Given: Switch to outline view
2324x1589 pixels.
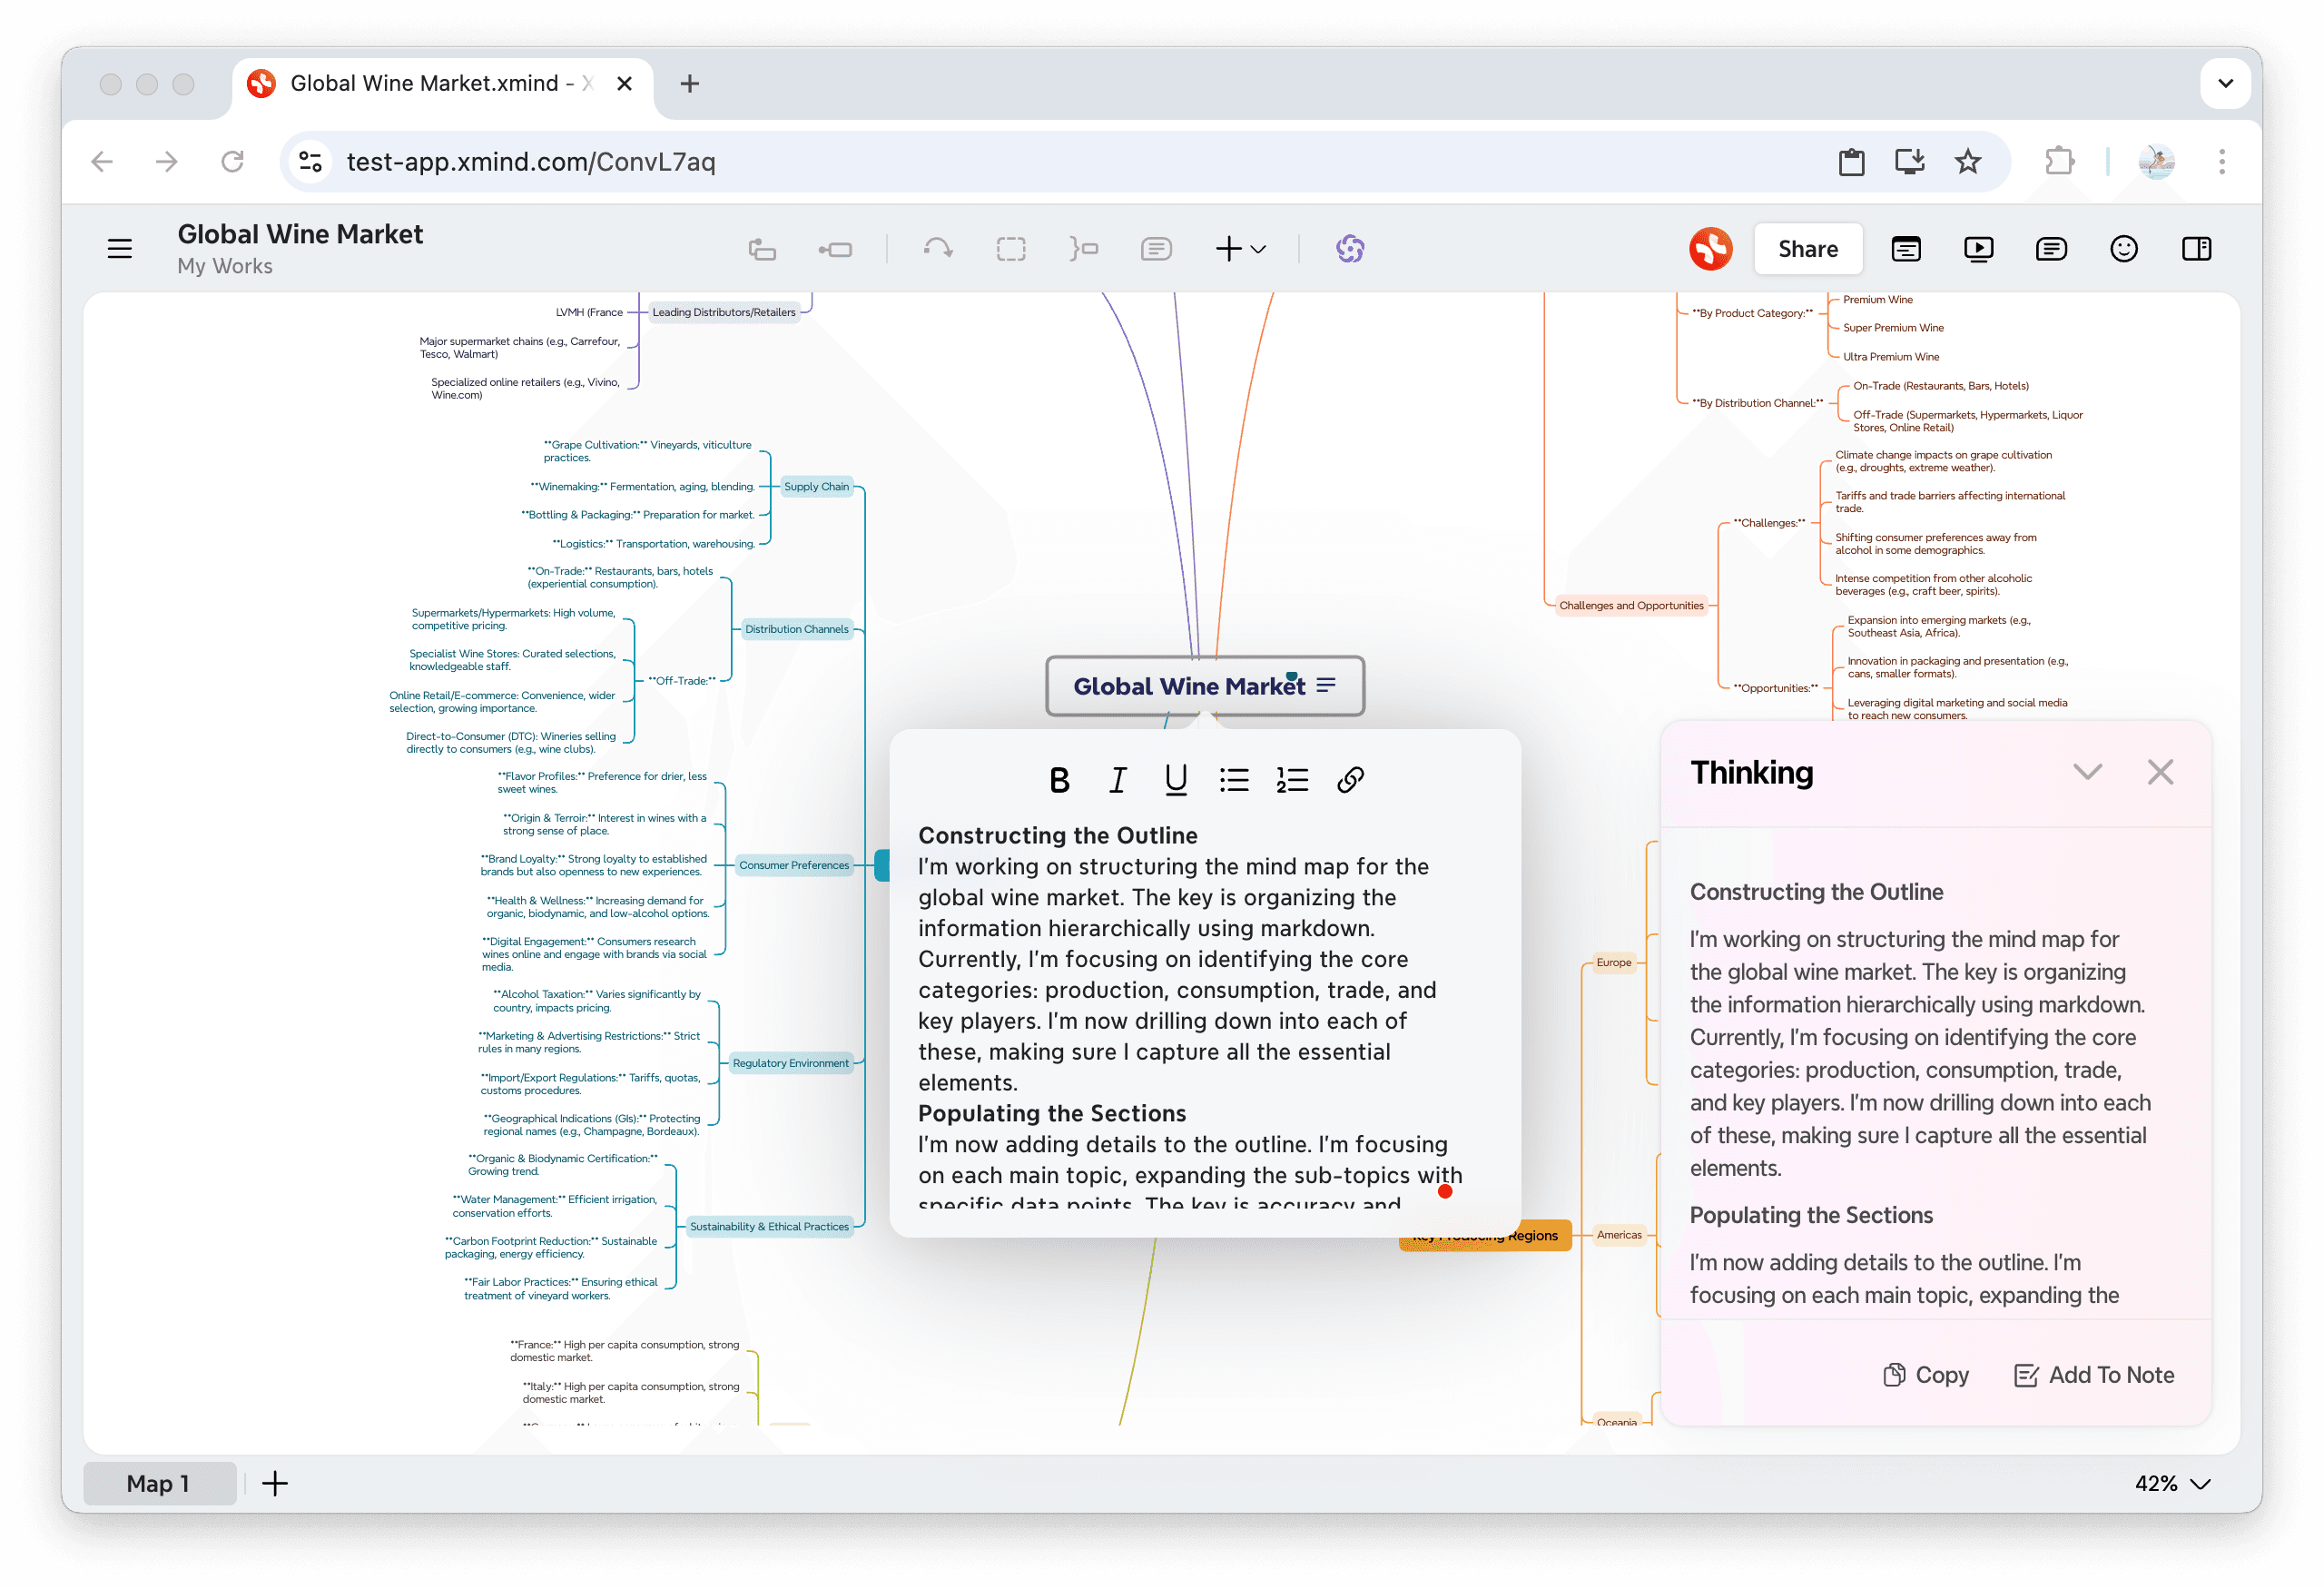Looking at the screenshot, I should coord(1905,248).
